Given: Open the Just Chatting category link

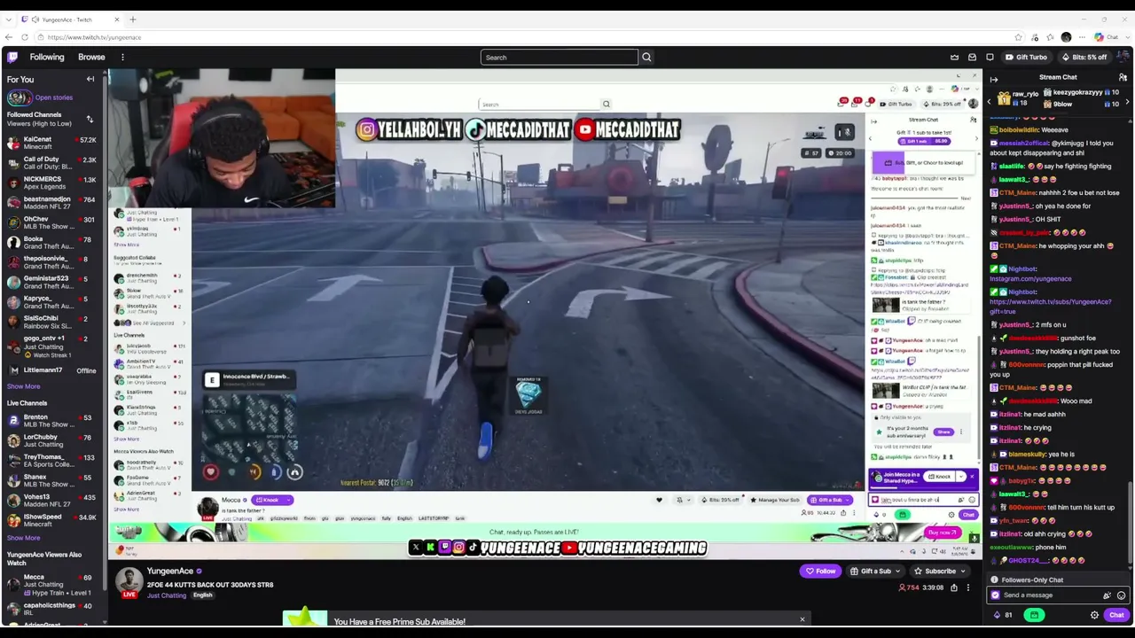Looking at the screenshot, I should (167, 595).
